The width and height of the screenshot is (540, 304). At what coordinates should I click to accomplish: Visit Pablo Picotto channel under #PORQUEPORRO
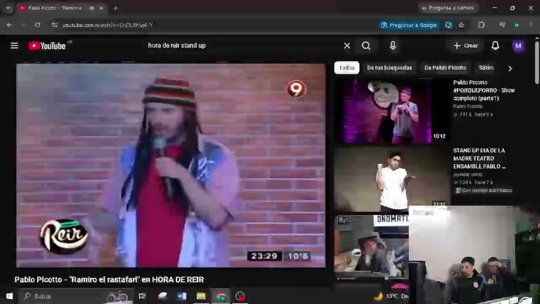tap(468, 106)
